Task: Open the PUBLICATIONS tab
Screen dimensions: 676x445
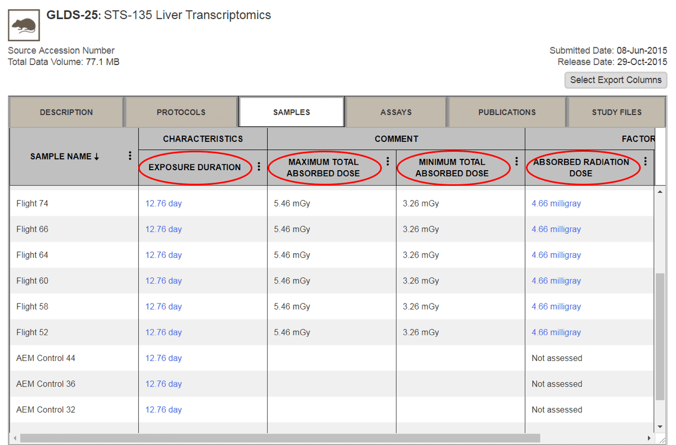Action: coord(506,112)
